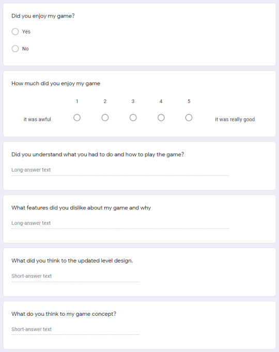
Task: Click the 'it was awful' scale label
Action: point(37,119)
